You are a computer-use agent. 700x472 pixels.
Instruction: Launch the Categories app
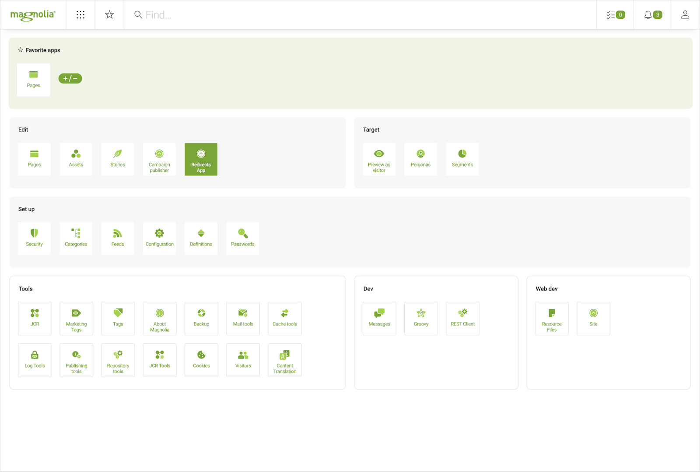pyautogui.click(x=76, y=238)
